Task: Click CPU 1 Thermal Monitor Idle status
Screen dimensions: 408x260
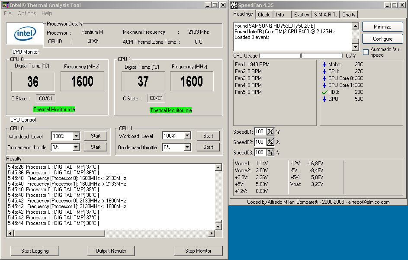Action: (171, 110)
